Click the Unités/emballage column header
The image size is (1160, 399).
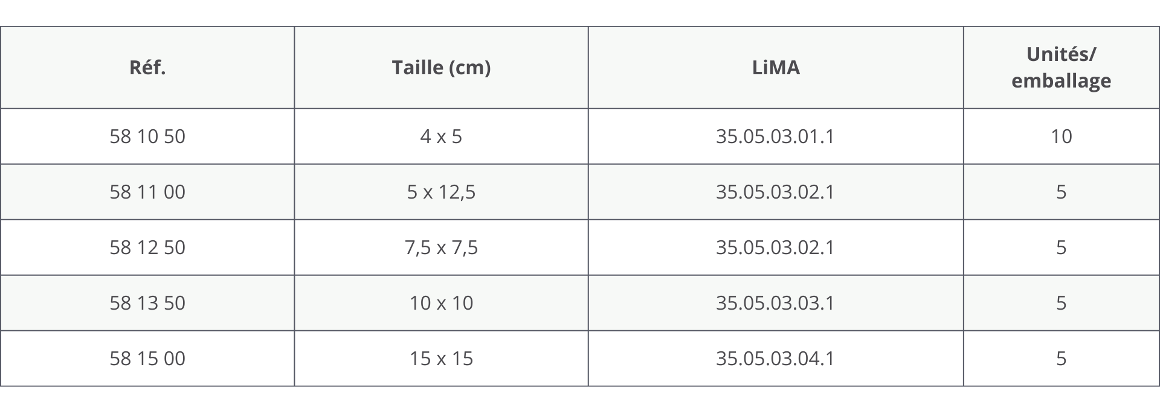pos(1061,68)
